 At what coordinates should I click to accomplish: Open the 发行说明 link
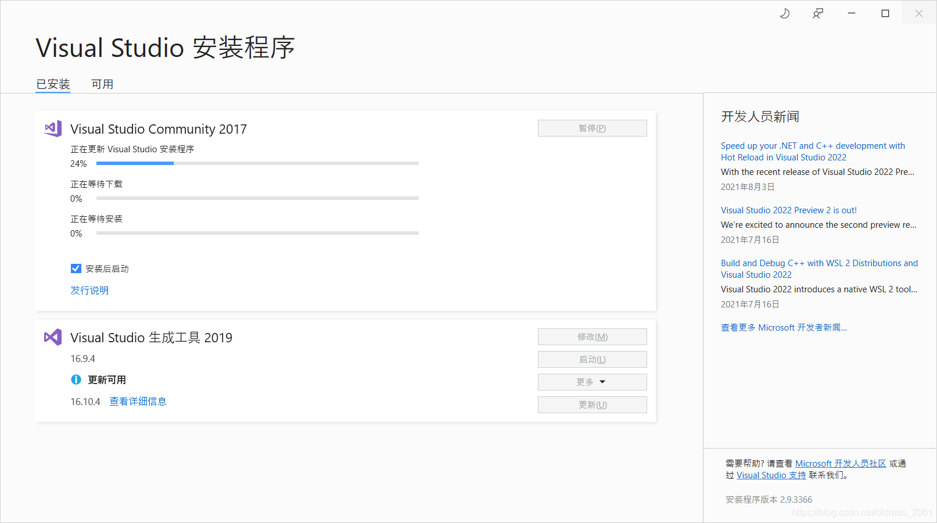tap(89, 290)
